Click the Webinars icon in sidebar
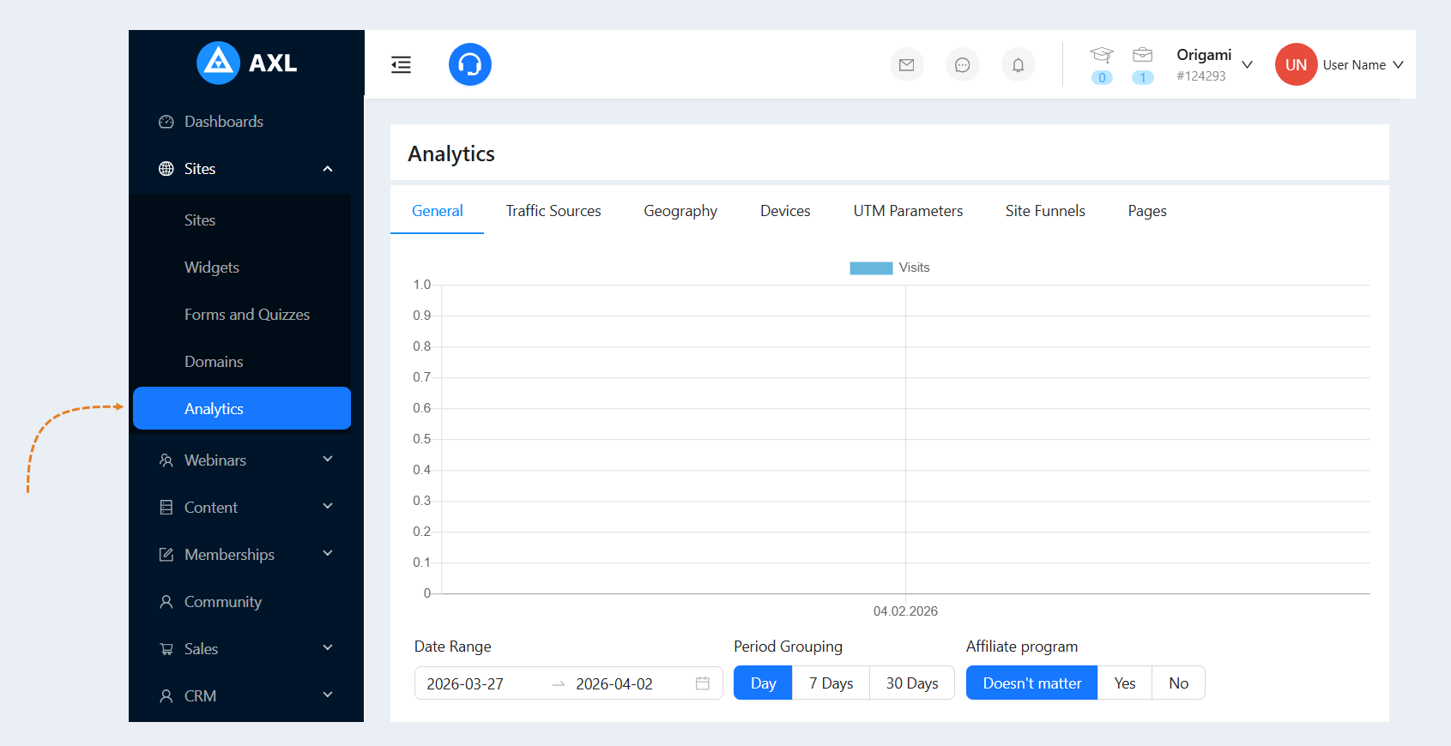 click(x=166, y=460)
